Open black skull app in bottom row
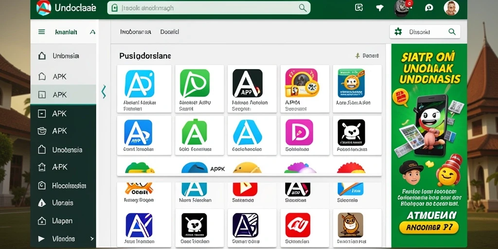Viewport: 498px width, 249px height. (194, 225)
